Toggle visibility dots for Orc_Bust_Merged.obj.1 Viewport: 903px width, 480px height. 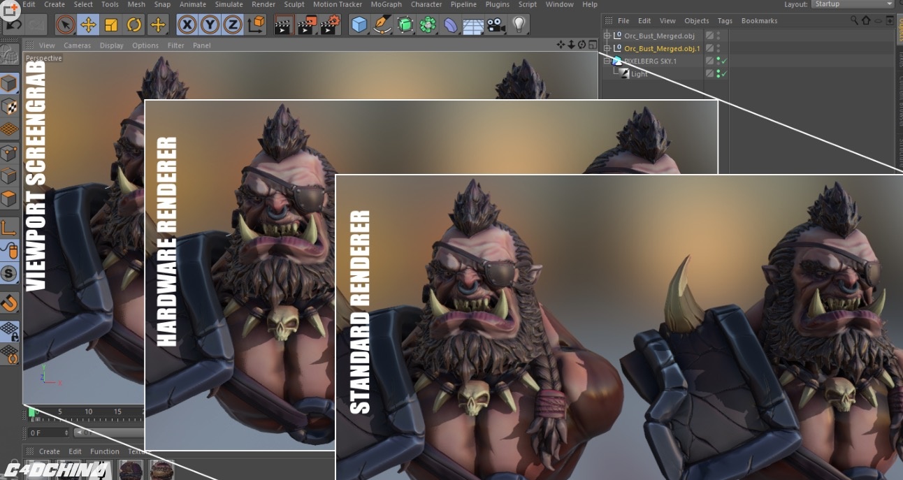(x=718, y=48)
